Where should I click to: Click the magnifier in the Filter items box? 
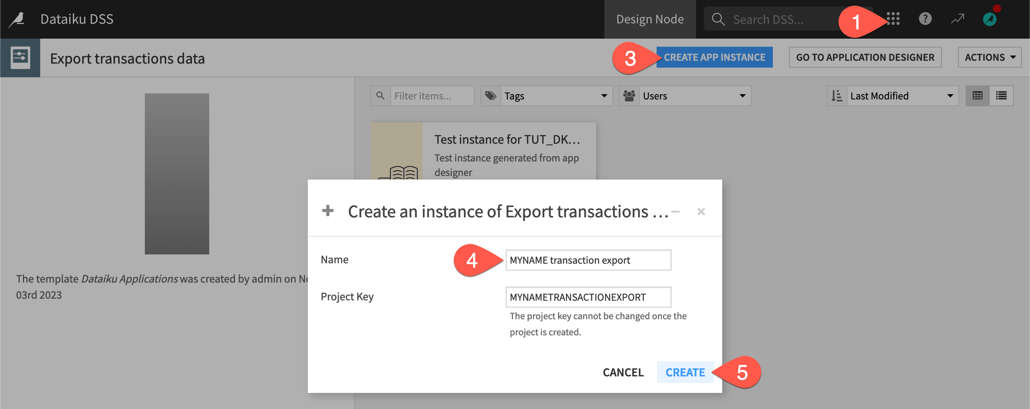click(x=380, y=95)
